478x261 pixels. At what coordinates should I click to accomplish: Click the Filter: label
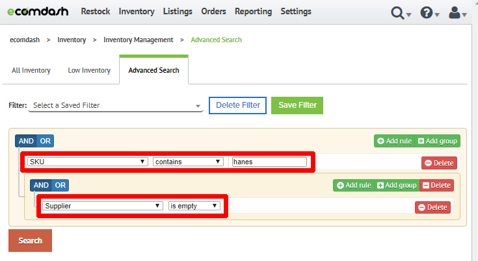click(18, 105)
